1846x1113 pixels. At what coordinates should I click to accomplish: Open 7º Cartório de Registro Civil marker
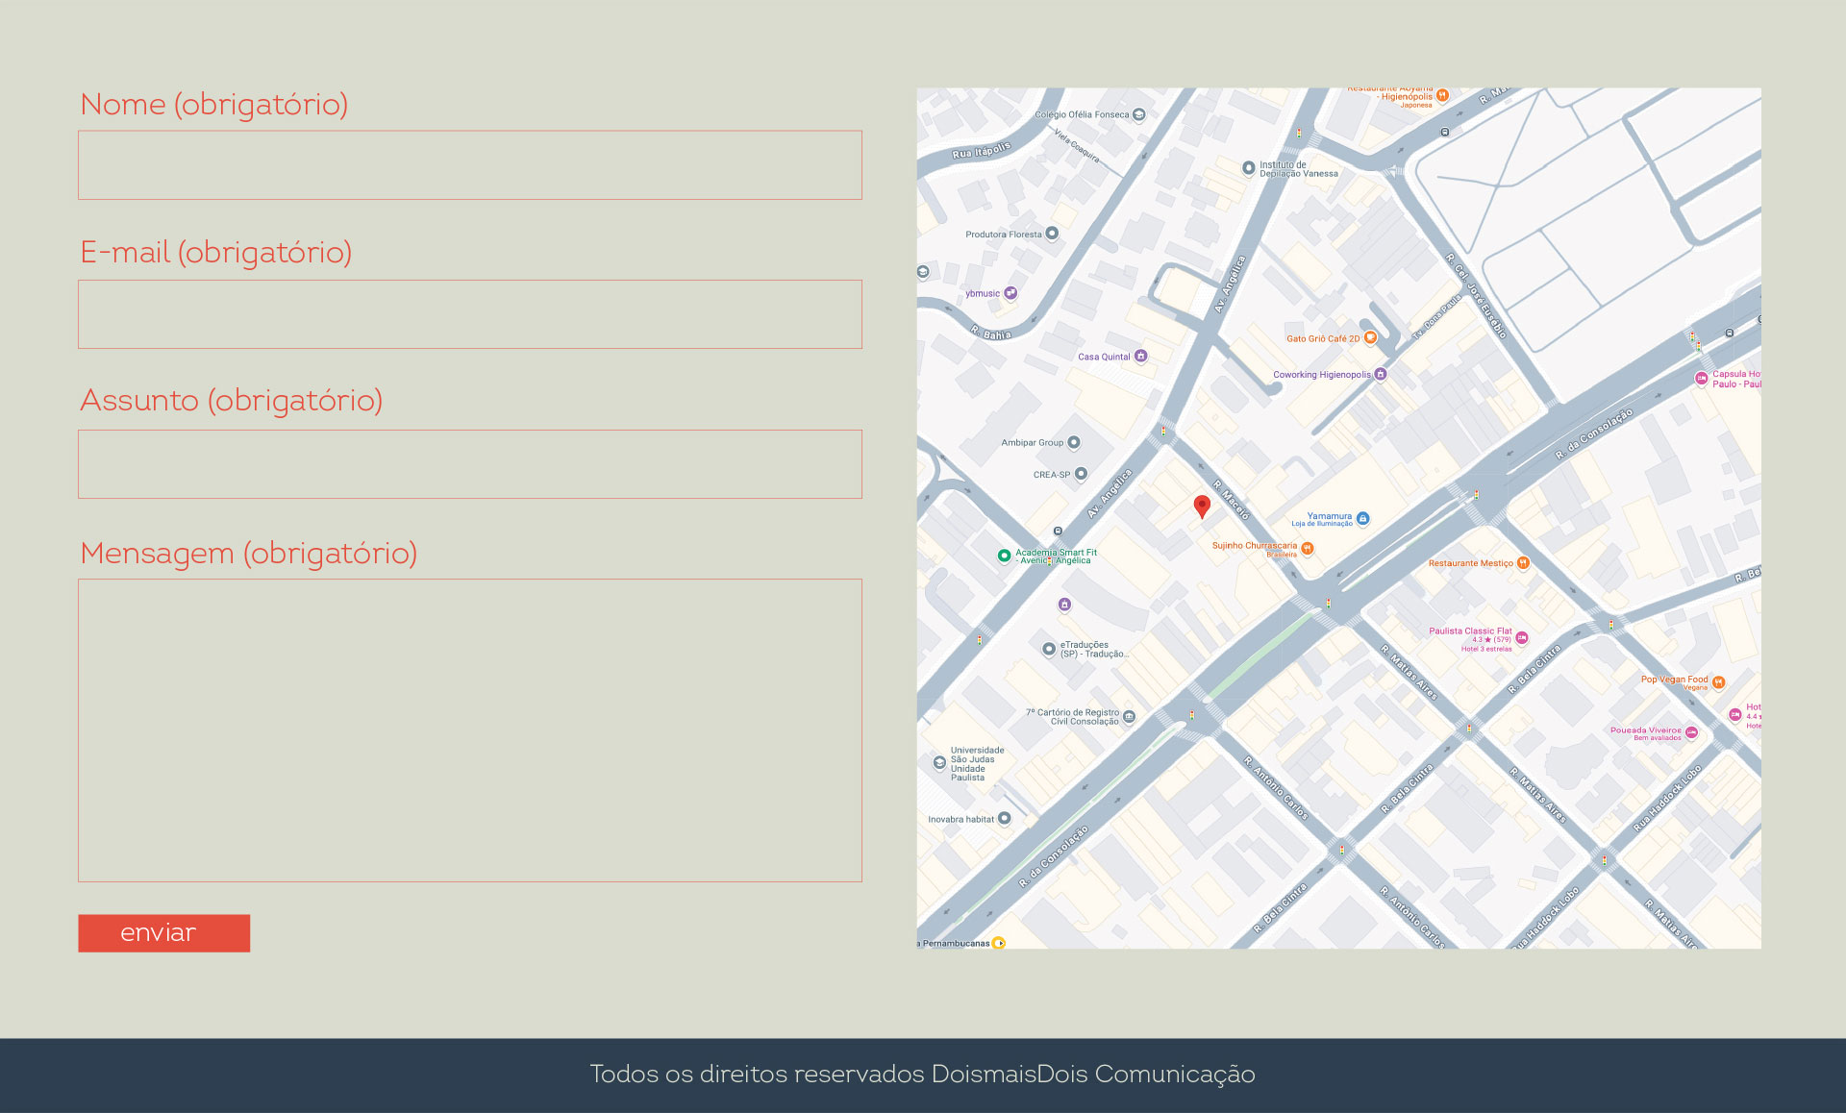(x=1130, y=716)
